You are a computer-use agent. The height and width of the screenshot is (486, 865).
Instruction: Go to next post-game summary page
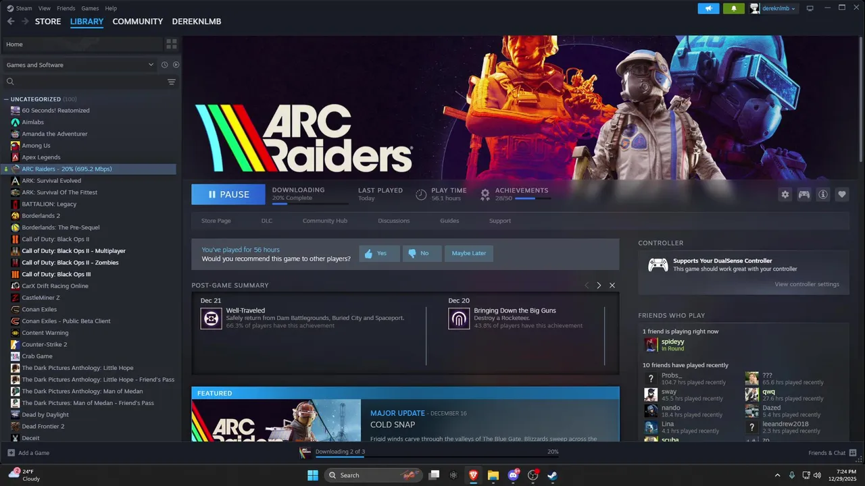599,286
